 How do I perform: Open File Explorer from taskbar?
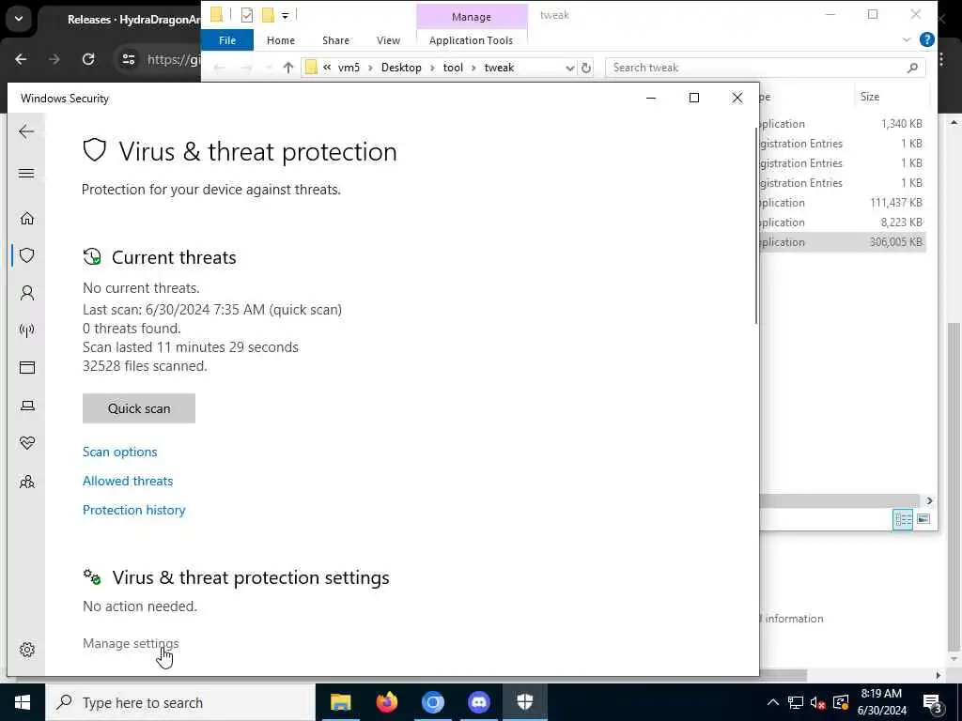click(x=340, y=702)
